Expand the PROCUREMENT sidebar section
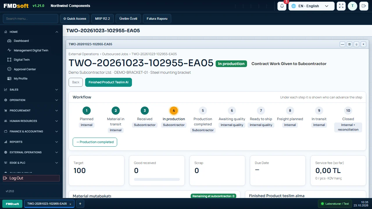372x209 pixels. coord(31,111)
